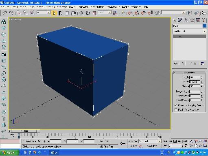Toggle Generate Mapping Coords checkbox

pyautogui.click(x=176, y=105)
